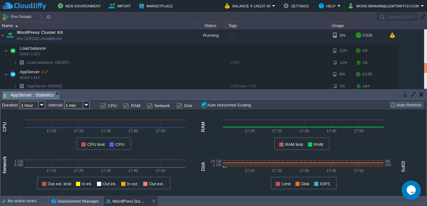Image resolution: width=427 pixels, height=206 pixels.
Task: Disable the Network chart checkbox
Action: (150, 106)
